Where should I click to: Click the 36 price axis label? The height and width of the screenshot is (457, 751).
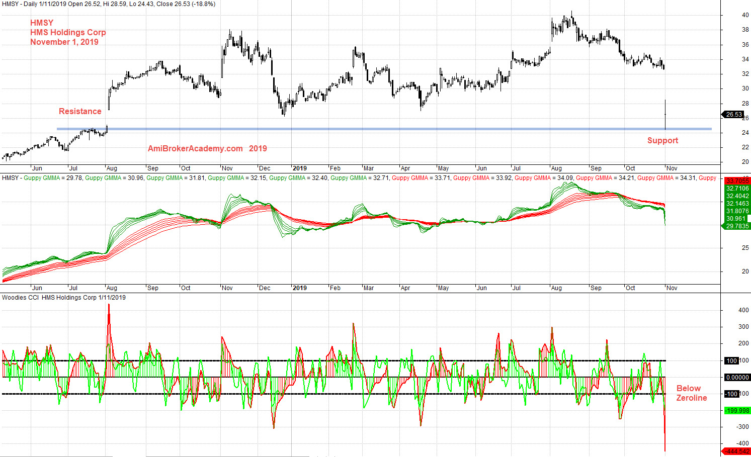click(x=745, y=45)
